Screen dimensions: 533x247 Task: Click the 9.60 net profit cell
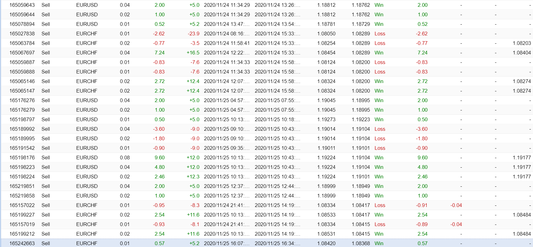[422, 157]
